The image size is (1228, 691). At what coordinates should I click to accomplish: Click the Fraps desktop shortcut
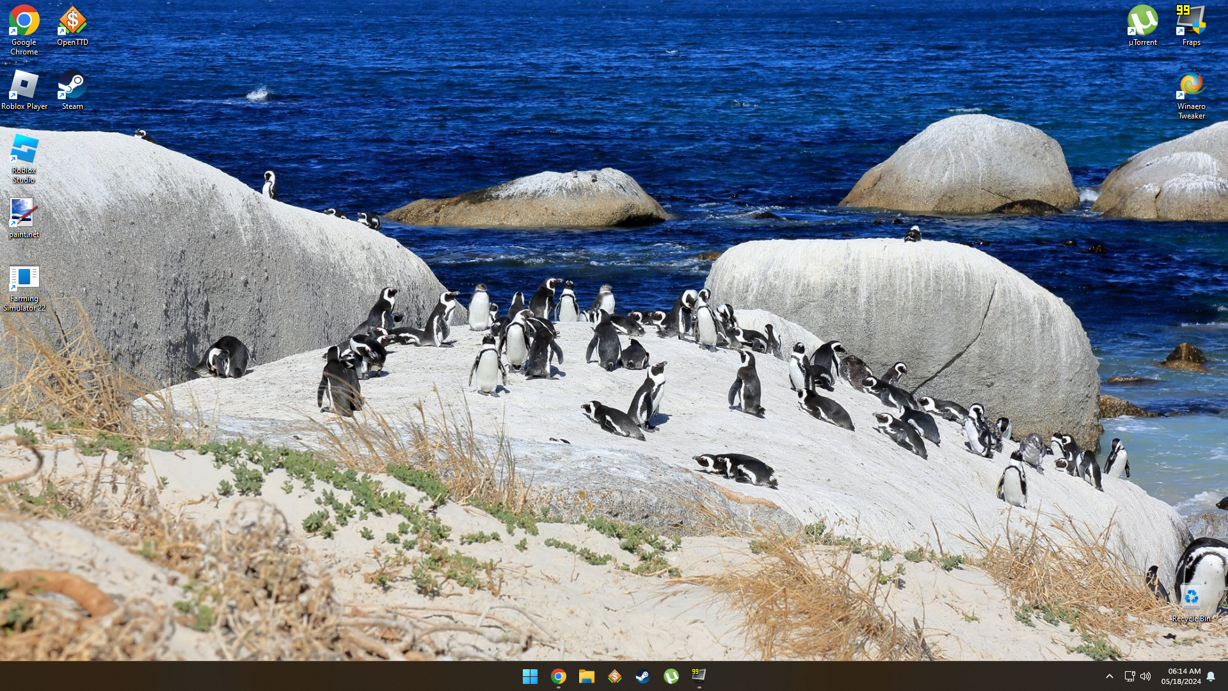(x=1191, y=26)
